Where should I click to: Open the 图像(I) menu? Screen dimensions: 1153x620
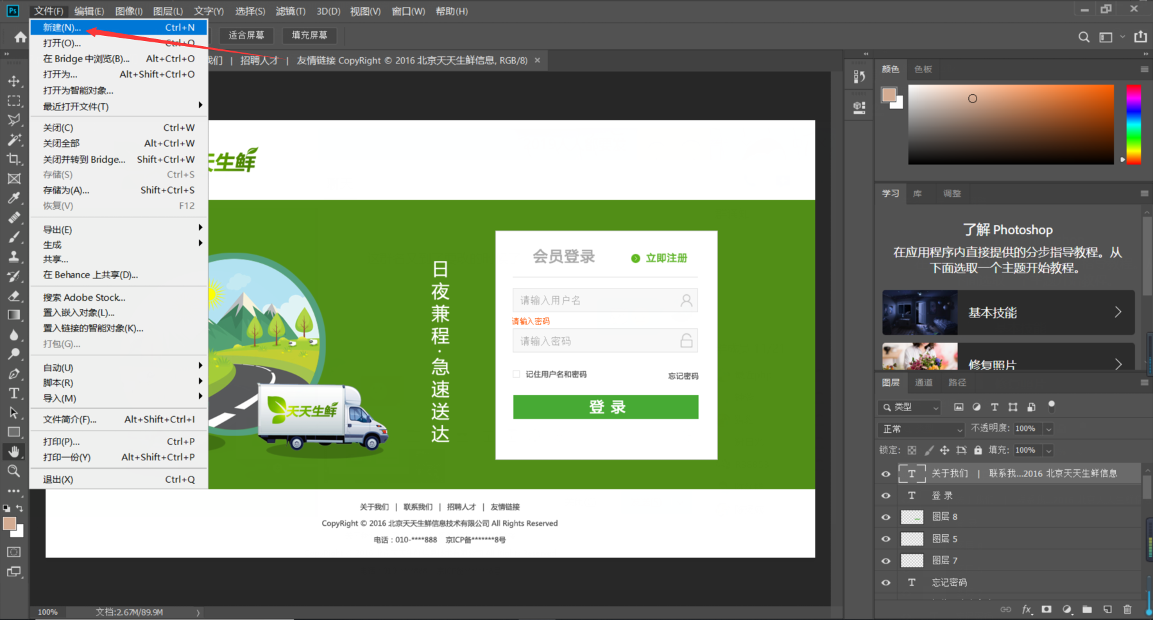coord(128,11)
